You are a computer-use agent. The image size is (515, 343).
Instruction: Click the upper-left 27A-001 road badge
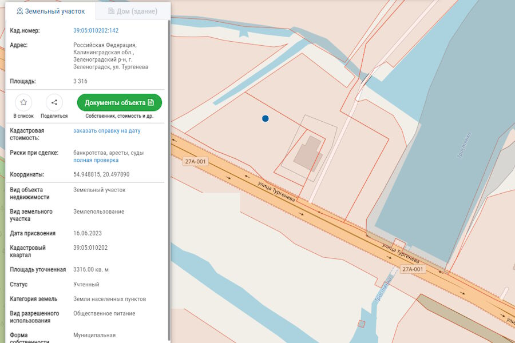195,162
